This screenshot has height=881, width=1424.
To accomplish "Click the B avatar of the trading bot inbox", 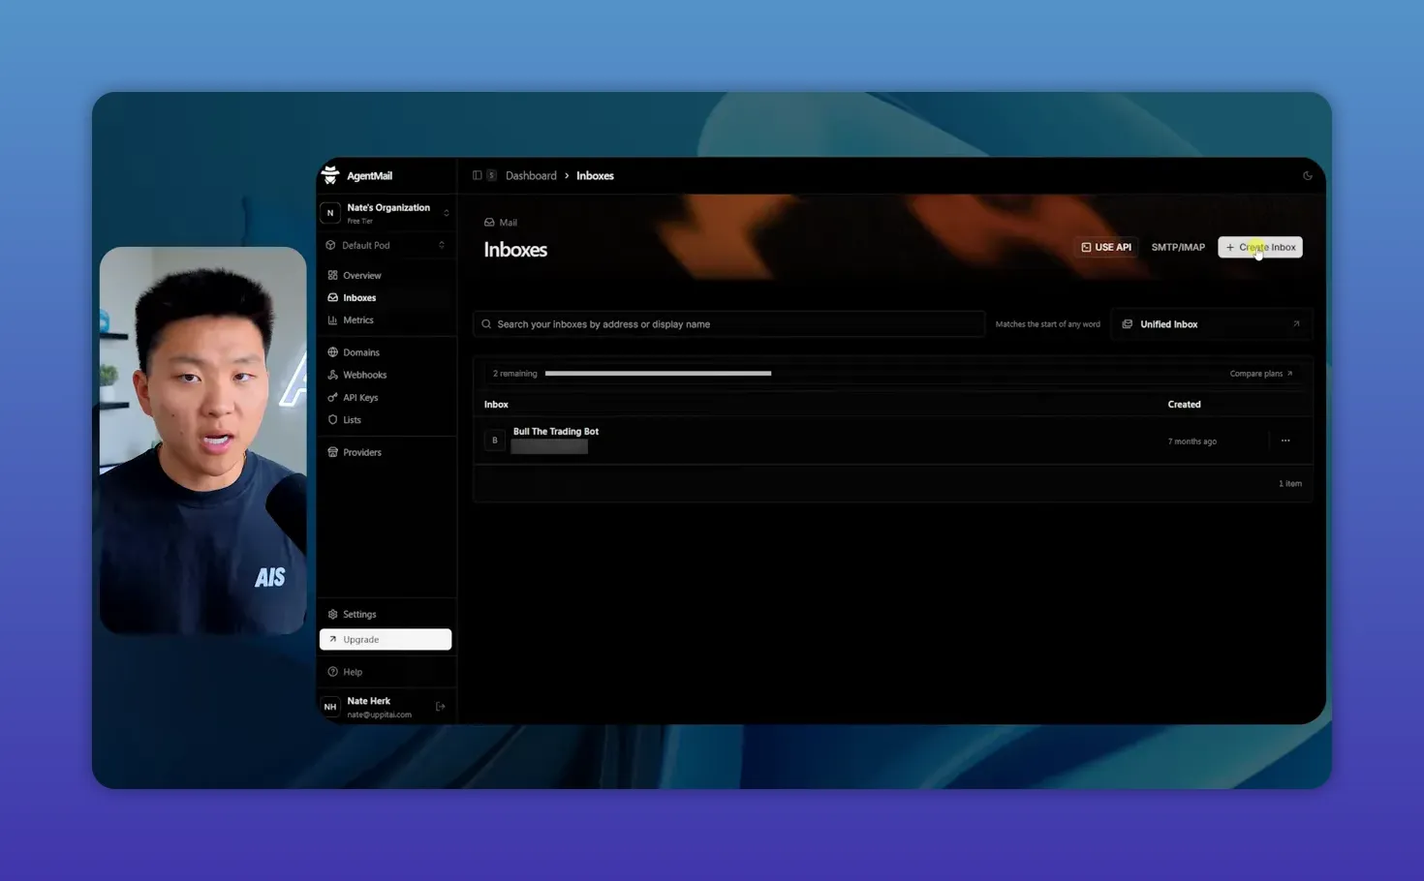I will tap(495, 440).
